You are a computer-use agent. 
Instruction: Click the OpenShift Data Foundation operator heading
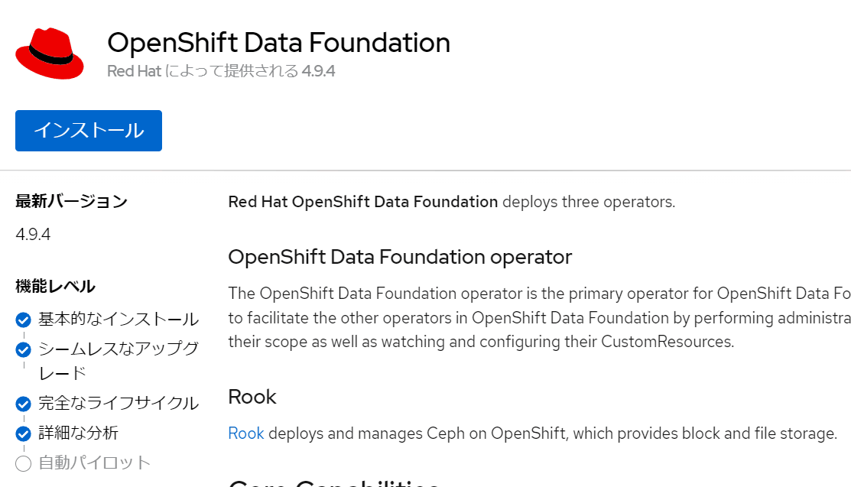pyautogui.click(x=400, y=257)
